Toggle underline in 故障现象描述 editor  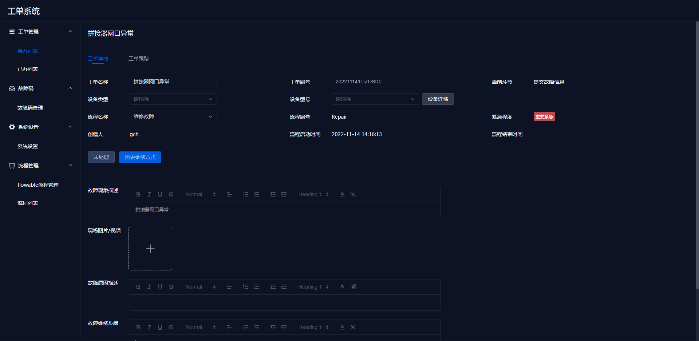[x=160, y=194]
